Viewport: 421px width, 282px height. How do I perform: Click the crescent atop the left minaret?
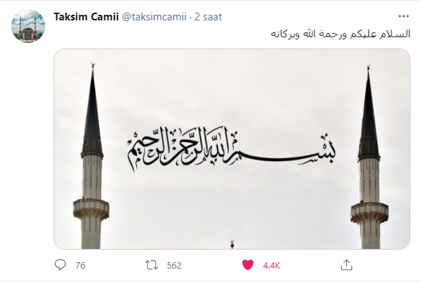[93, 65]
